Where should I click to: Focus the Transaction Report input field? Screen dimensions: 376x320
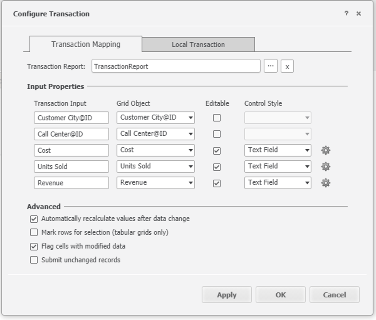click(x=176, y=66)
